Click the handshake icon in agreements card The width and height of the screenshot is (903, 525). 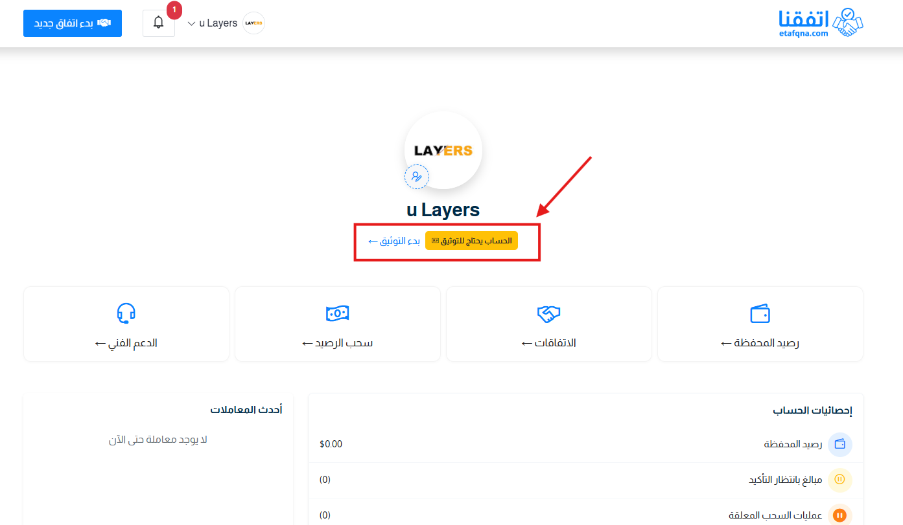[x=548, y=314]
